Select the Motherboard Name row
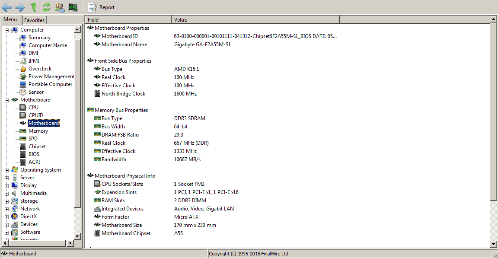The height and width of the screenshot is (258, 498). click(x=124, y=45)
